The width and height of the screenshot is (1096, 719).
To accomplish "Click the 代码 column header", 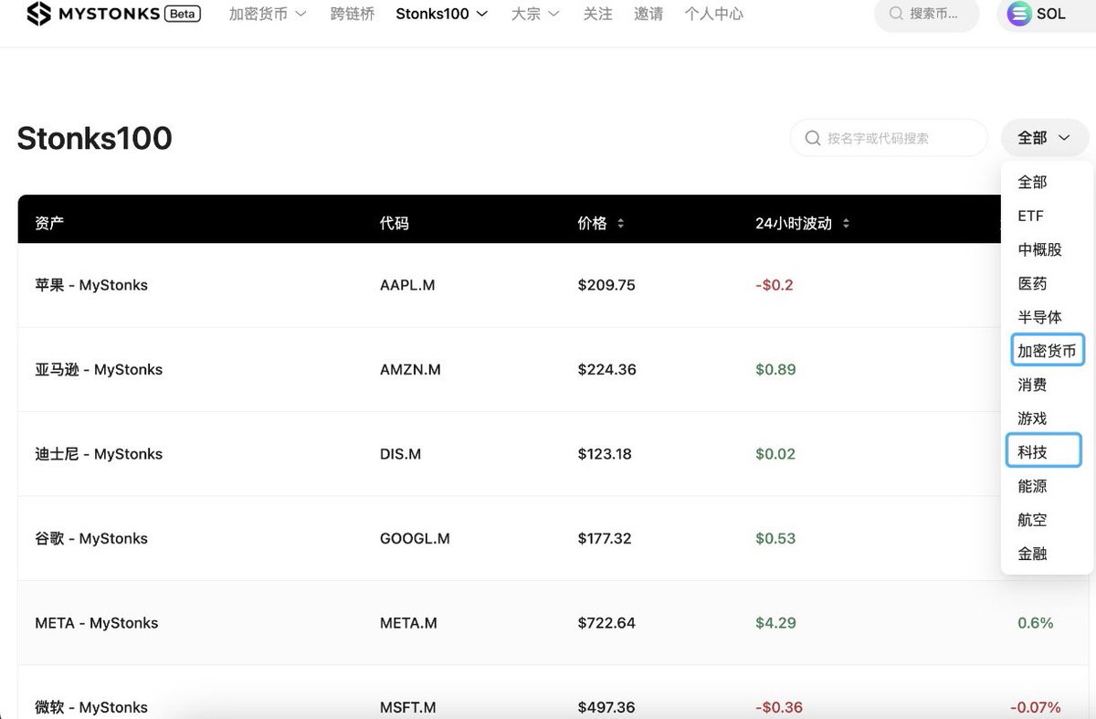I will (395, 223).
